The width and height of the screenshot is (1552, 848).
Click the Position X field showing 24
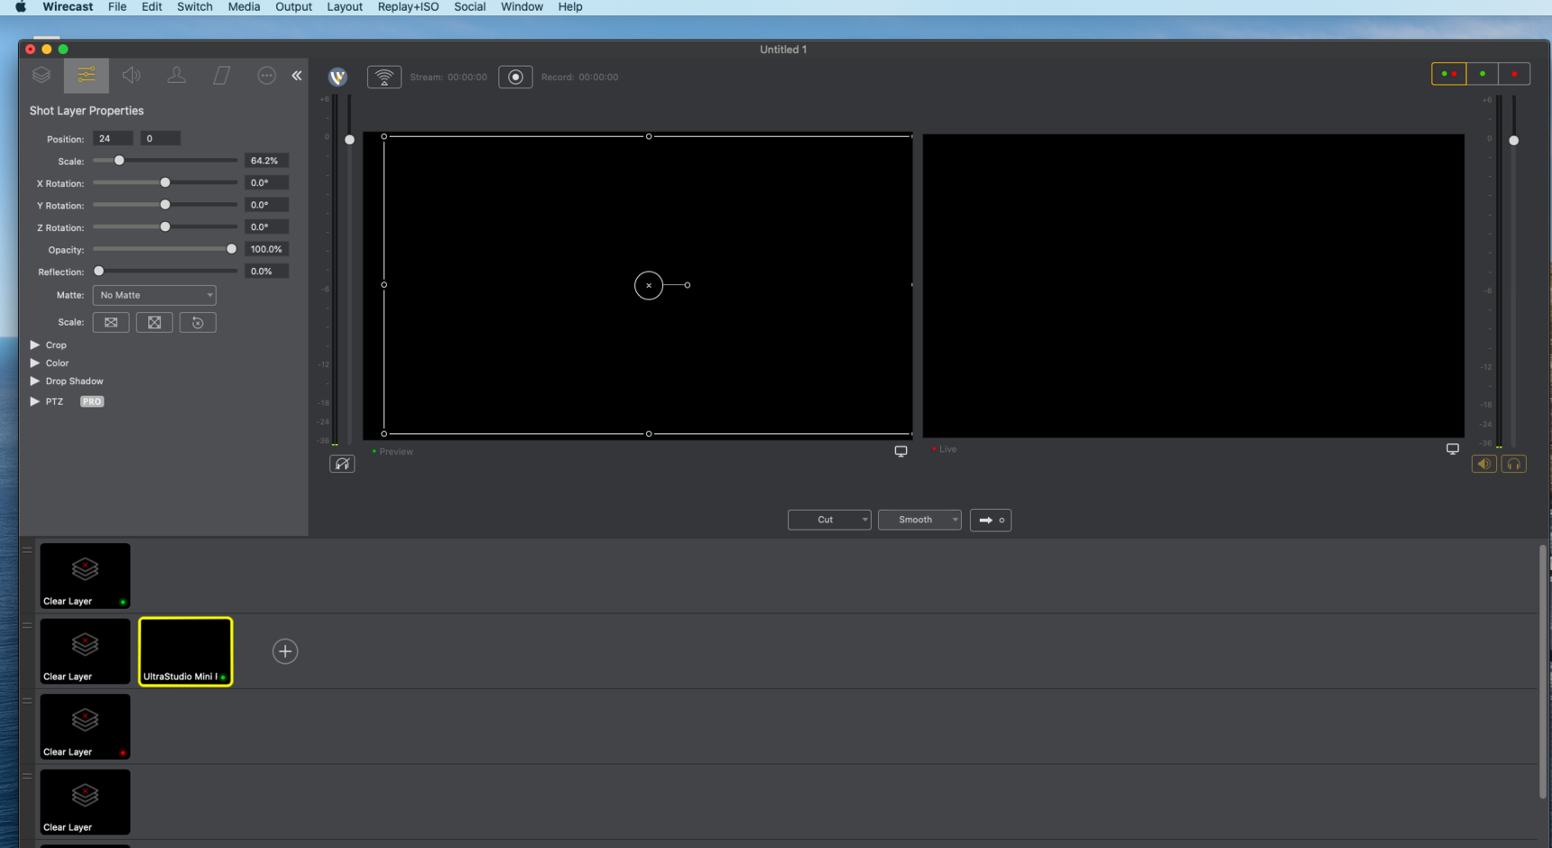point(113,138)
